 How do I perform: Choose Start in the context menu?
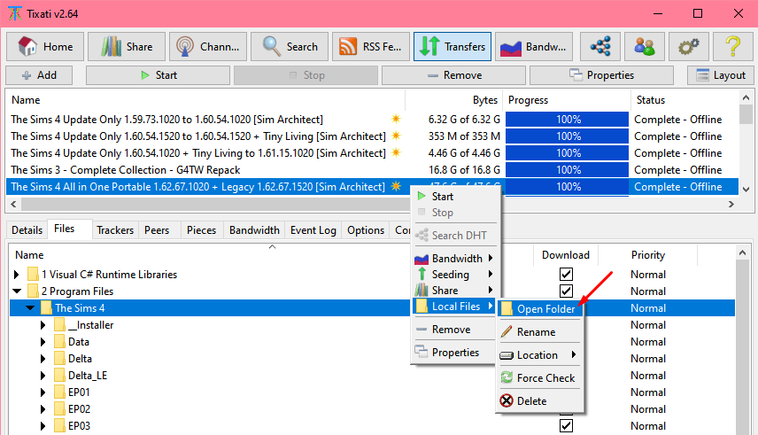click(x=455, y=197)
